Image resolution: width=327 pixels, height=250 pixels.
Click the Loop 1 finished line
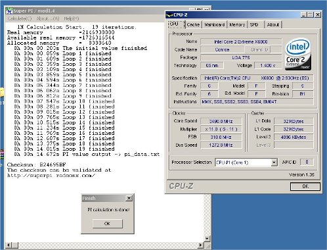pyautogui.click(x=62, y=53)
